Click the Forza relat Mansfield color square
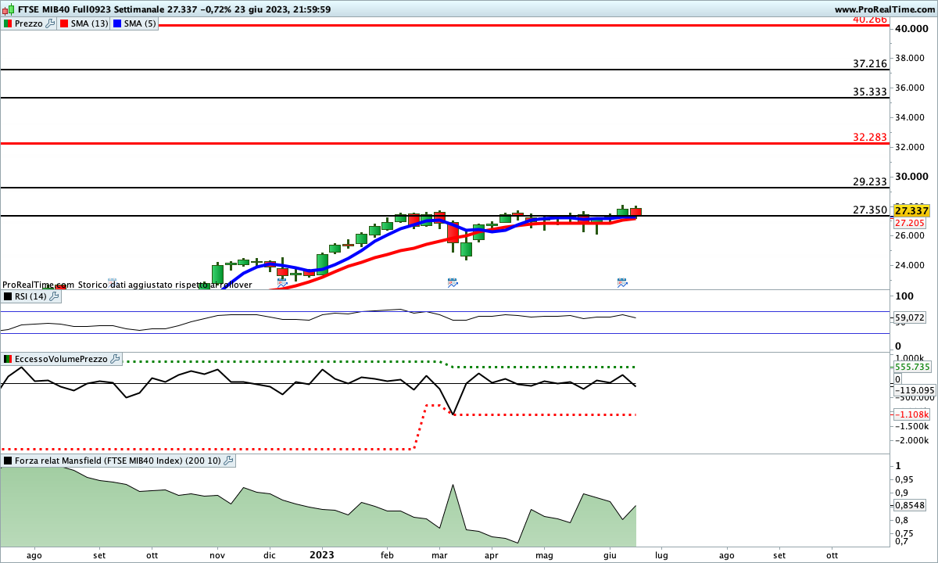The image size is (938, 563). click(8, 461)
